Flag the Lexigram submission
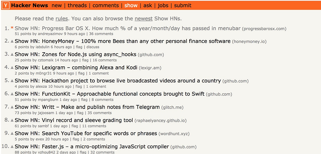 [81, 73]
